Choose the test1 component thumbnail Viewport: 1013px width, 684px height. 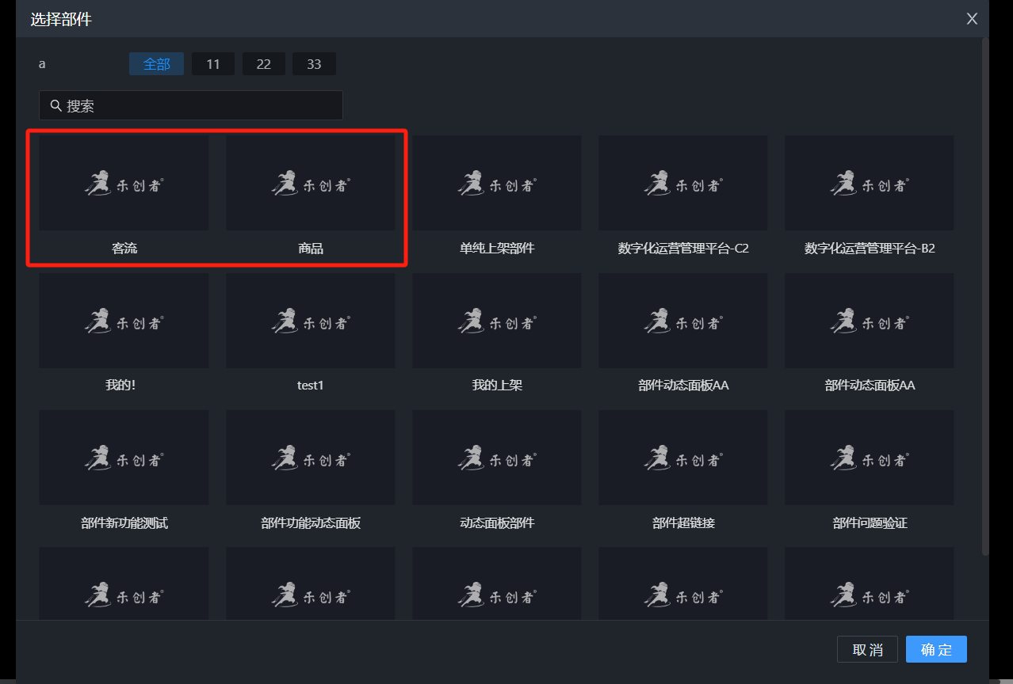(x=310, y=321)
